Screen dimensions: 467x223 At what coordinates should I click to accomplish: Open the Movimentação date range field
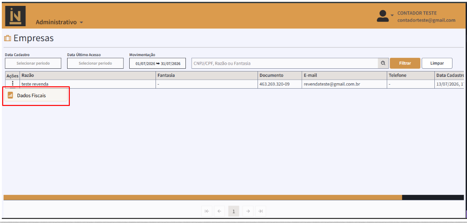coord(157,63)
